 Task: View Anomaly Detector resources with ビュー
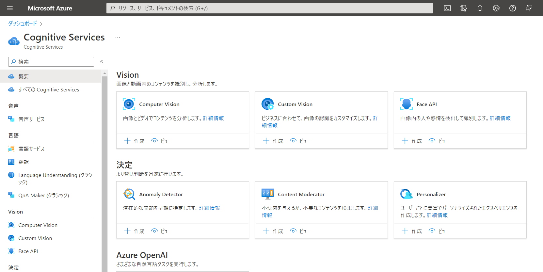(161, 231)
